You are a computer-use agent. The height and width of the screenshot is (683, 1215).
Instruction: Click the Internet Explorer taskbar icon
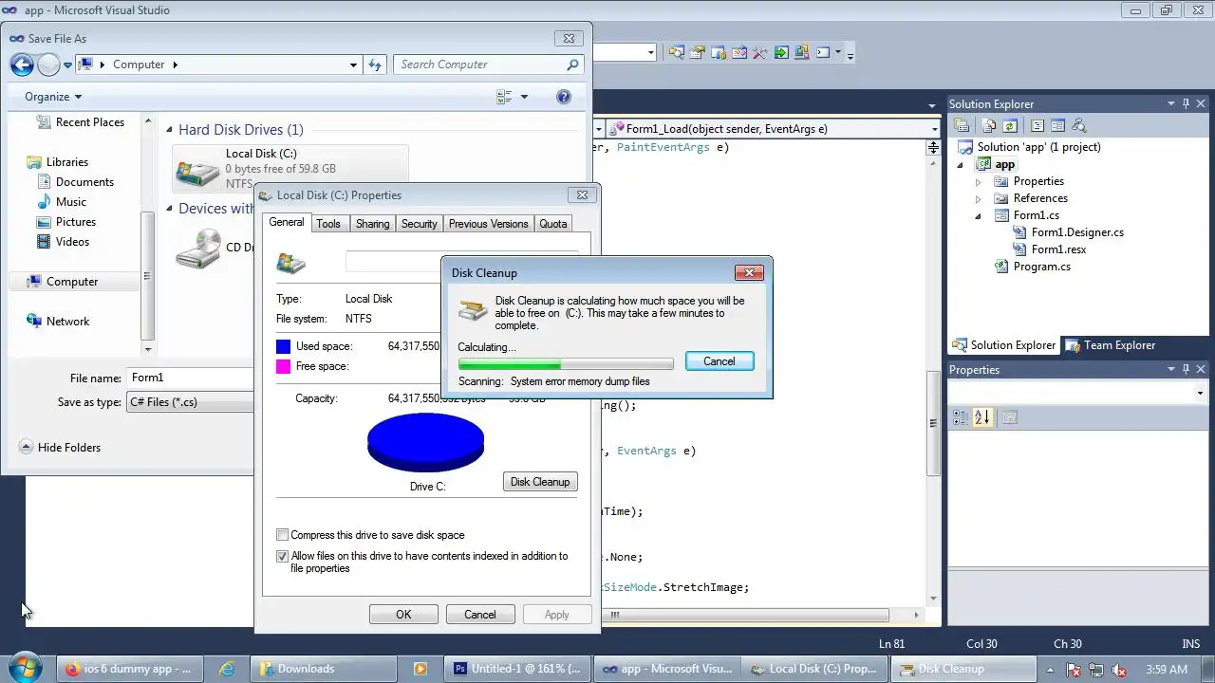[227, 669]
